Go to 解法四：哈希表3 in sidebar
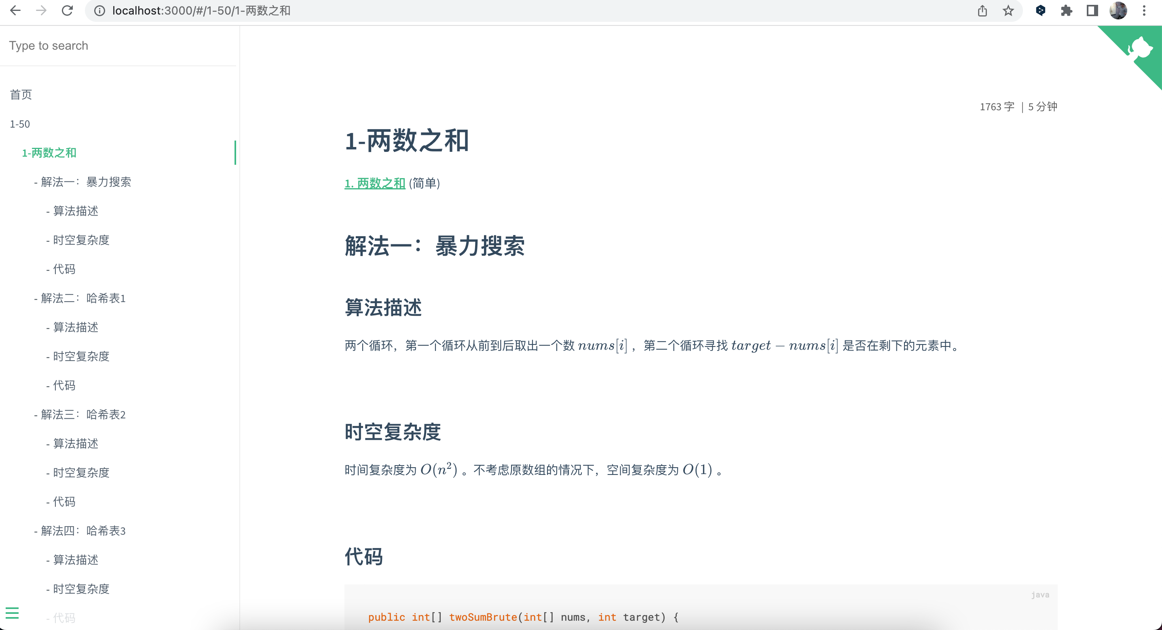Viewport: 1162px width, 630px height. (x=83, y=530)
